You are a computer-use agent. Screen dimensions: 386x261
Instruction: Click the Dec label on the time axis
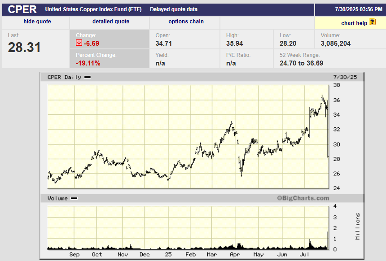click(x=145, y=254)
